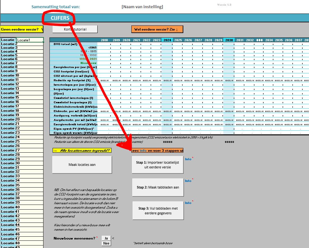Click the orange 'Lees info en voer 3 stappen' cell

[157, 150]
